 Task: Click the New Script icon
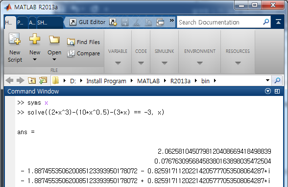pos(15,39)
